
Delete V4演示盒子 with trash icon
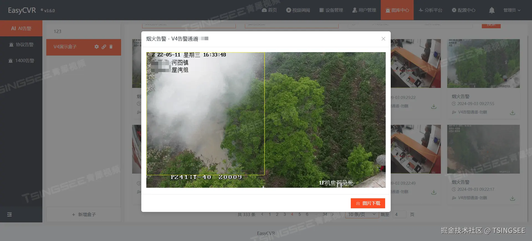(x=111, y=47)
